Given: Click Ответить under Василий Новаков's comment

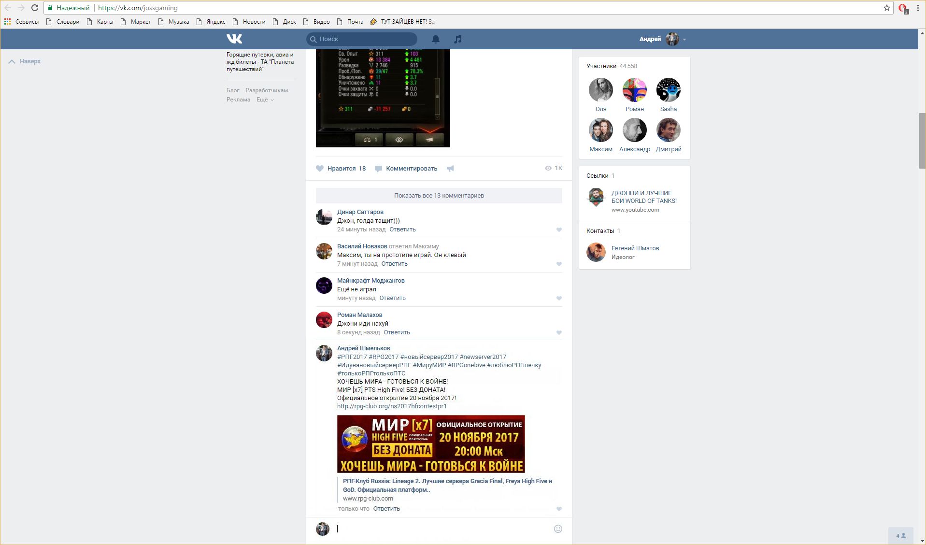Looking at the screenshot, I should coord(394,264).
